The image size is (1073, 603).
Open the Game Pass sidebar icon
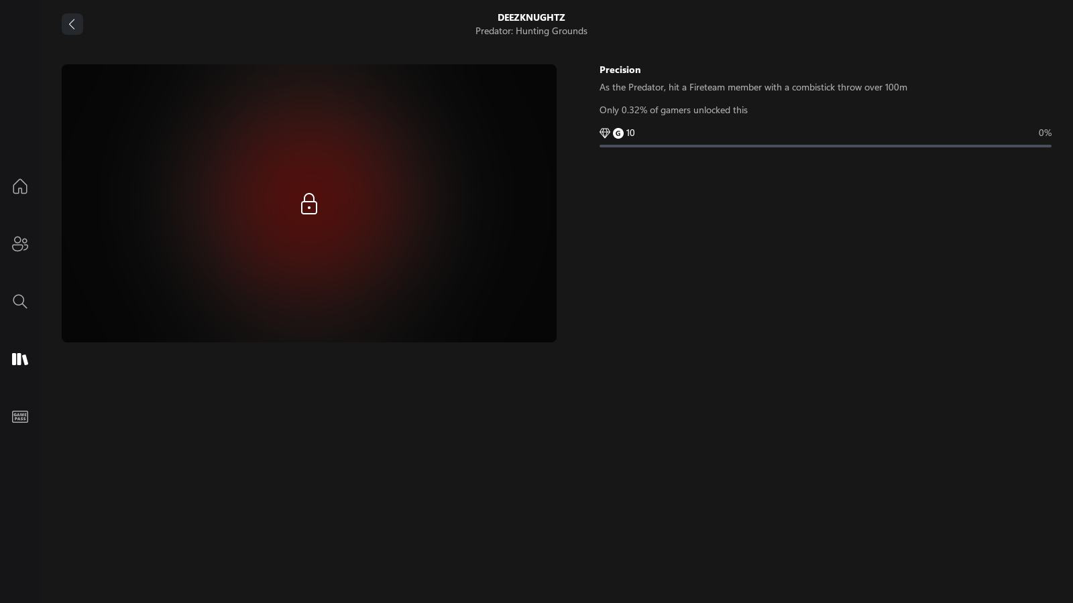click(x=20, y=417)
